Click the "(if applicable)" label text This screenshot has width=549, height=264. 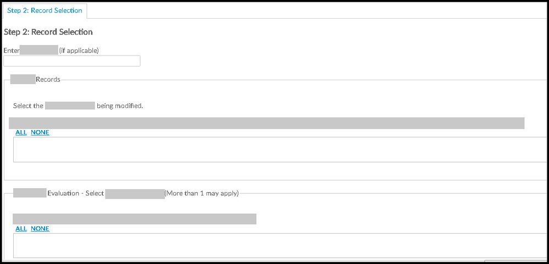tap(79, 50)
